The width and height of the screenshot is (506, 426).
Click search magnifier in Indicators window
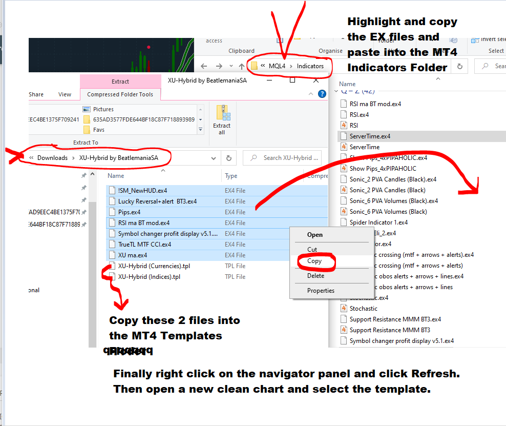(x=485, y=66)
